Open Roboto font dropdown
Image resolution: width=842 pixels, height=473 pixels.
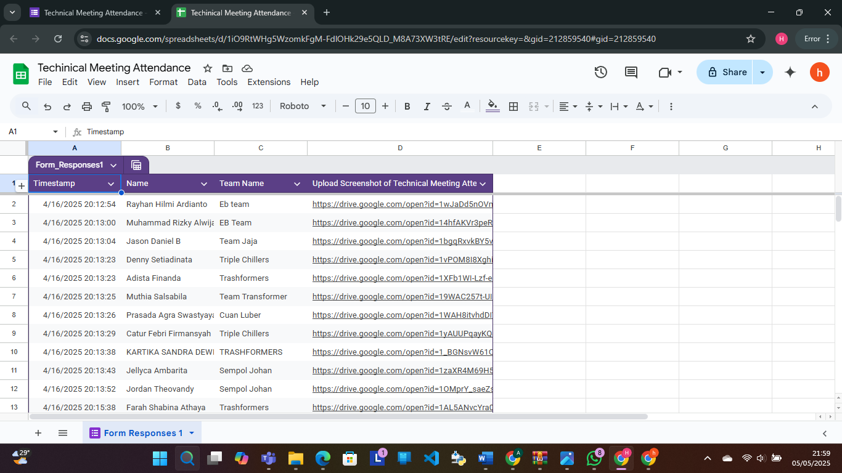303,106
